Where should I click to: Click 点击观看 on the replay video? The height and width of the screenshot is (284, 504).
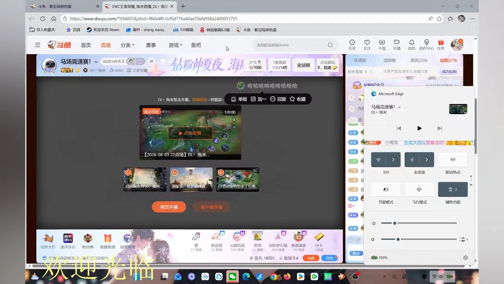pos(190,133)
